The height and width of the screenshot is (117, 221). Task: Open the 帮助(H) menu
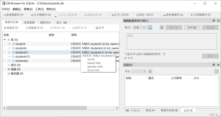[51, 9]
